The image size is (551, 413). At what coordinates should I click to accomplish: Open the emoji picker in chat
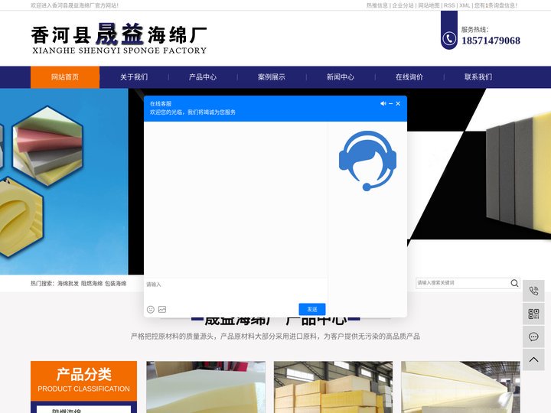click(x=151, y=310)
